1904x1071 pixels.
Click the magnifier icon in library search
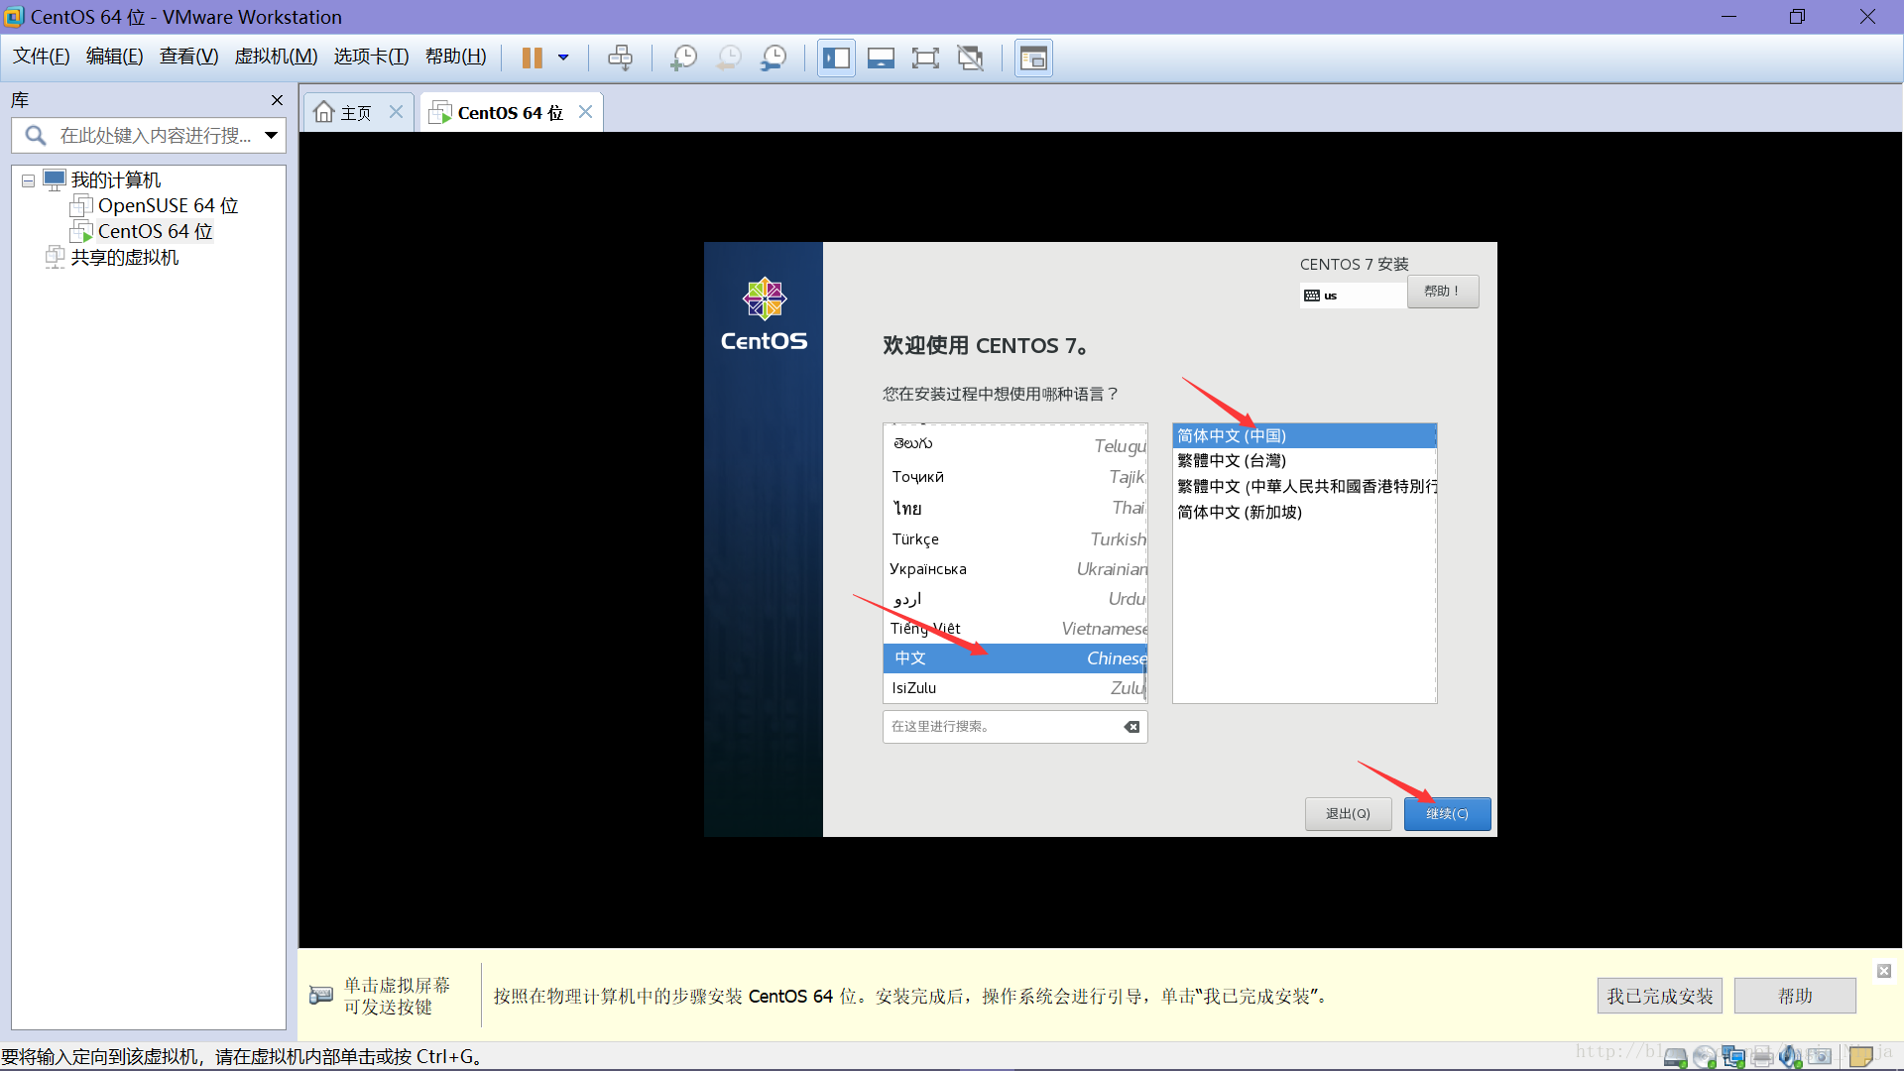[36, 135]
